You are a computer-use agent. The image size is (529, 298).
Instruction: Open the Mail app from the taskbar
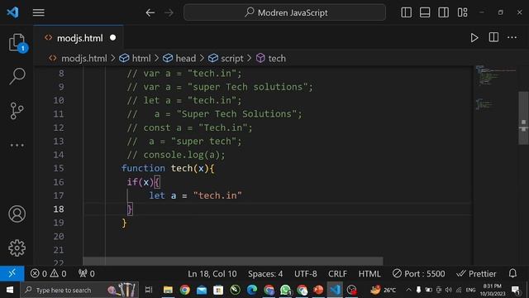pyautogui.click(x=202, y=290)
